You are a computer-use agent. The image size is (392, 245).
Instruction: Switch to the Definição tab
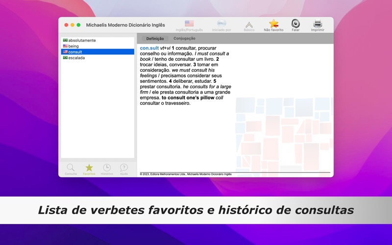[155, 39]
